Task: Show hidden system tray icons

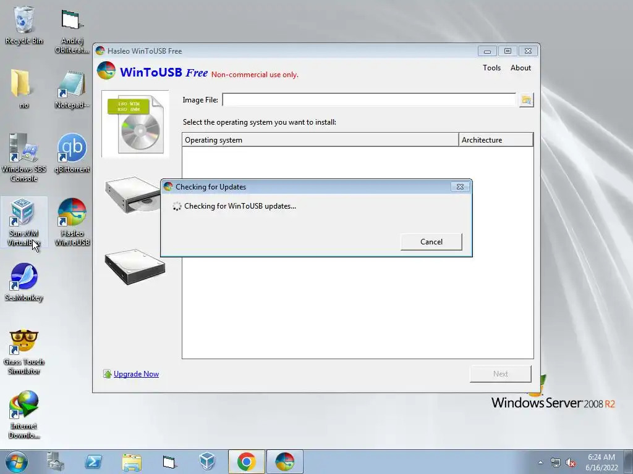Action: tap(540, 462)
